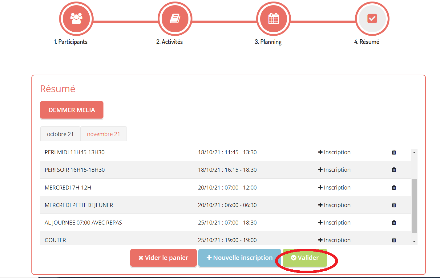
Task: Go to Planning step calendar icon
Action: pos(273,19)
